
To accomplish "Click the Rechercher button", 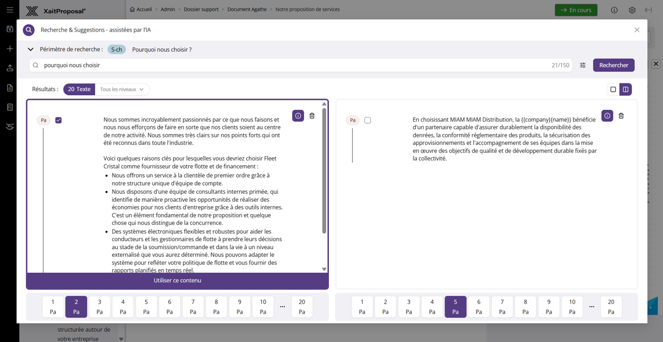I will [x=613, y=65].
